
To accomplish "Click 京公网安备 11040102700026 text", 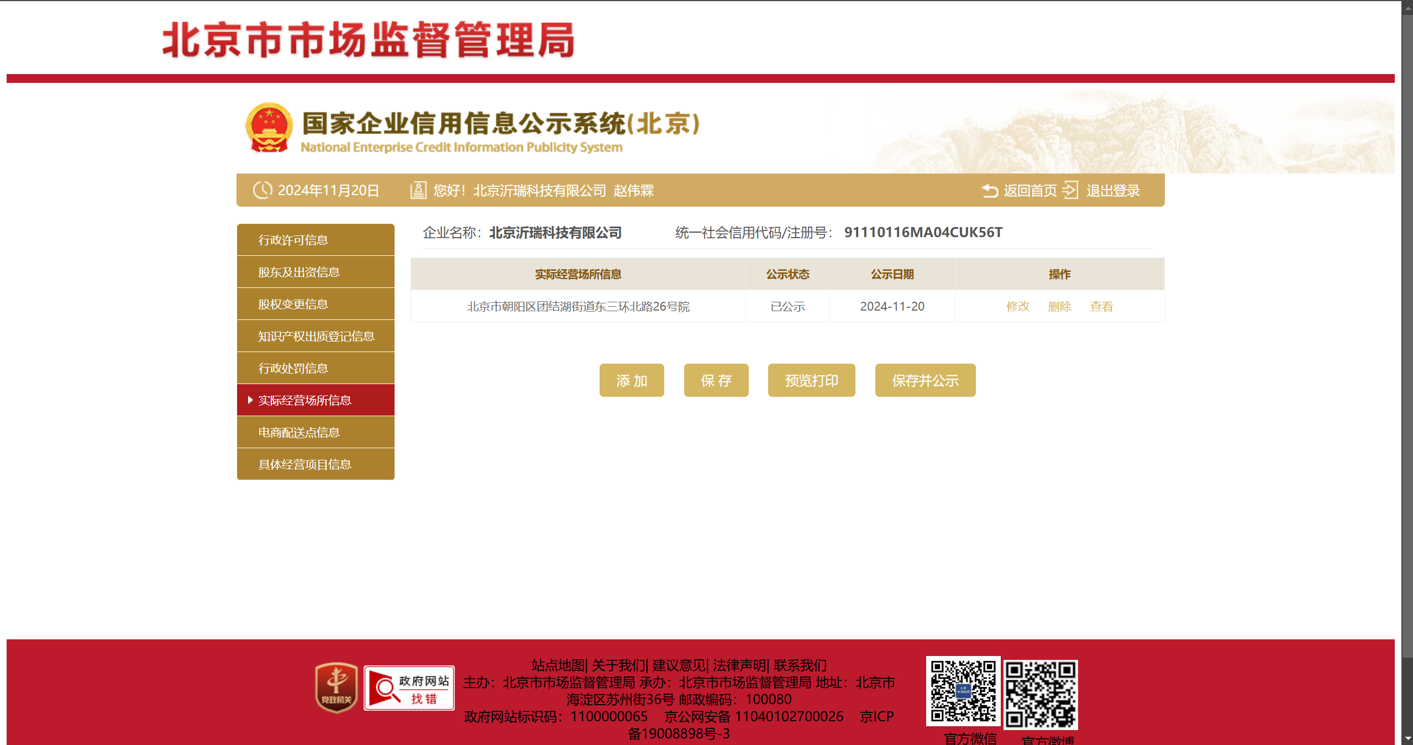I will [754, 717].
